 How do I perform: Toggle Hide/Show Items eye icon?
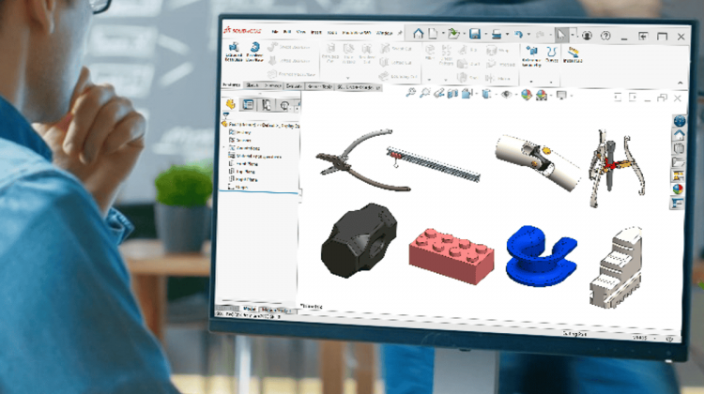(x=507, y=94)
